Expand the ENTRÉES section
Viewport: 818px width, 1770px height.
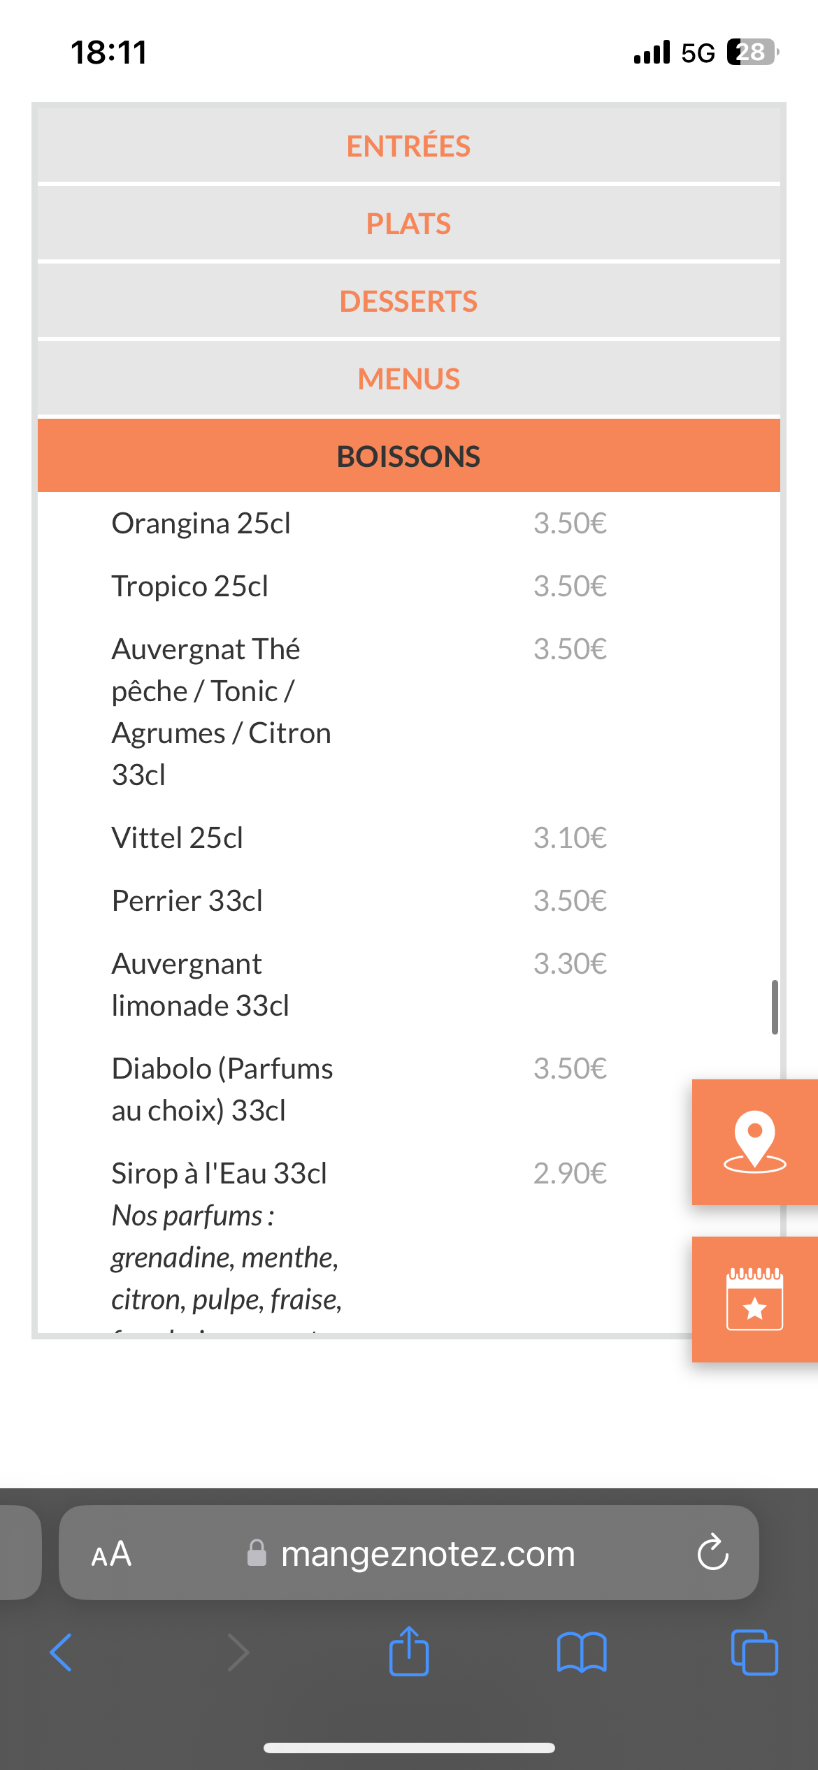409,146
